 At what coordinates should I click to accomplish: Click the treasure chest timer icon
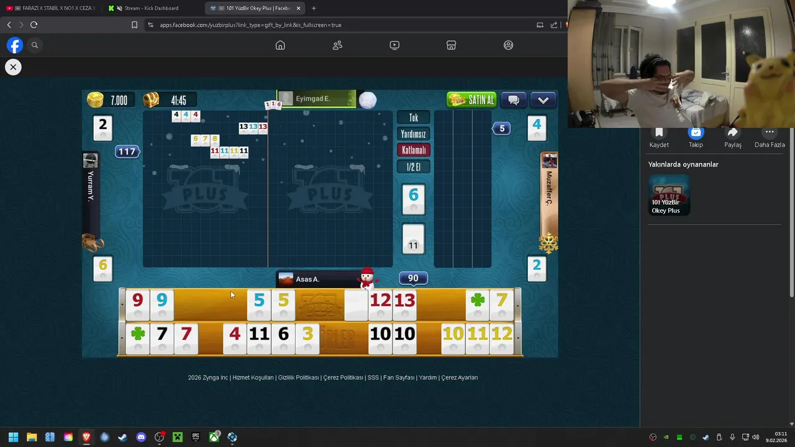[x=151, y=100]
